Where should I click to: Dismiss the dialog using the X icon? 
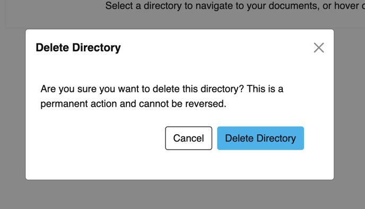[x=319, y=48]
